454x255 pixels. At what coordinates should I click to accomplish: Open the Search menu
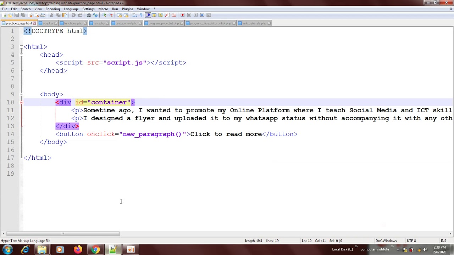point(26,9)
